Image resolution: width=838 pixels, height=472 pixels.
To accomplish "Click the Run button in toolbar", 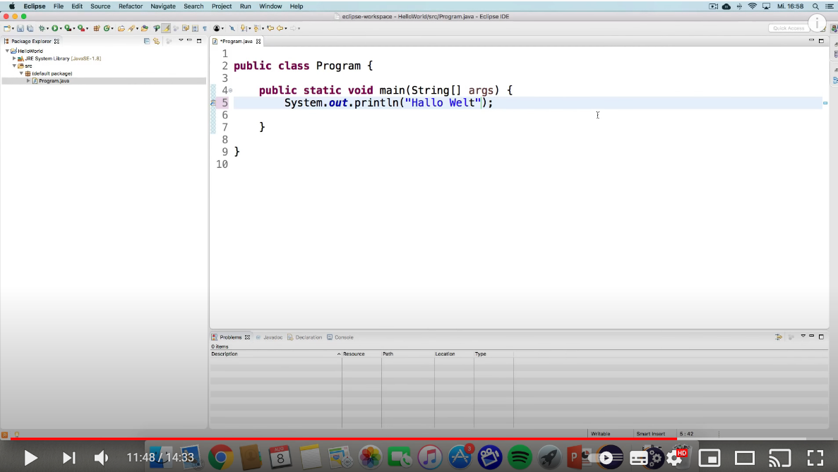I will click(54, 28).
